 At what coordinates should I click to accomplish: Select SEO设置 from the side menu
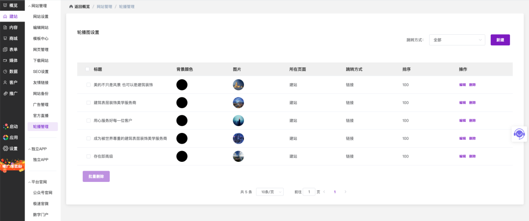41,71
